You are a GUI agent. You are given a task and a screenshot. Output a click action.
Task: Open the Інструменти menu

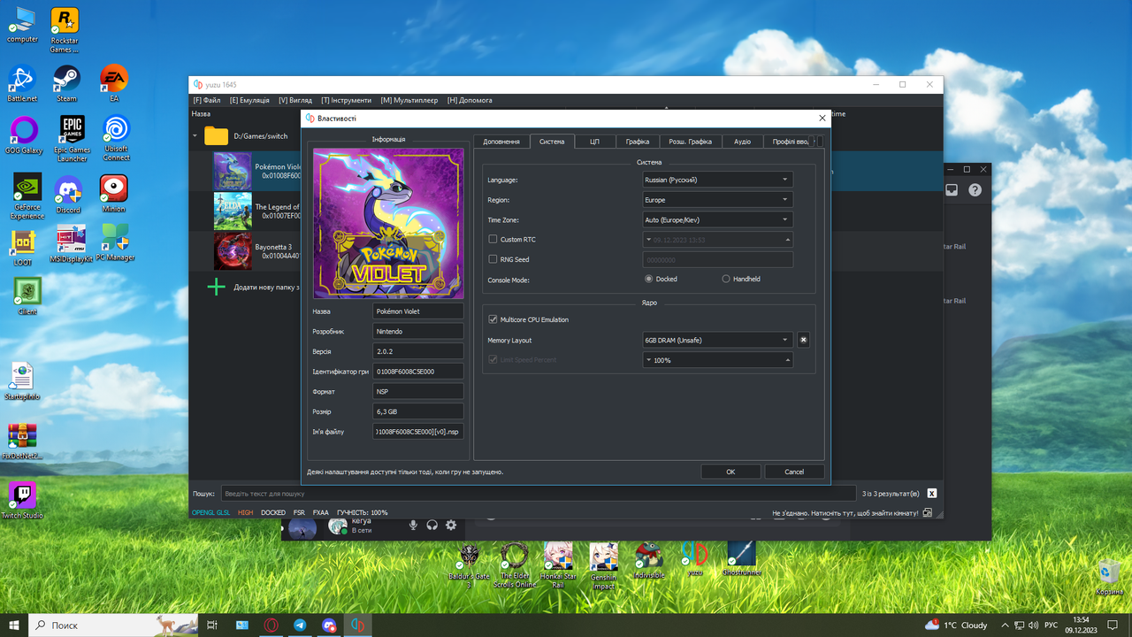tap(346, 100)
